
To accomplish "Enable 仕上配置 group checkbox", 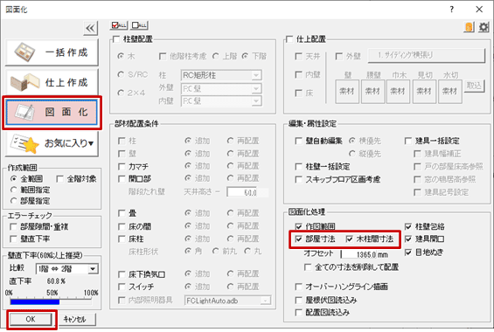I will (289, 39).
